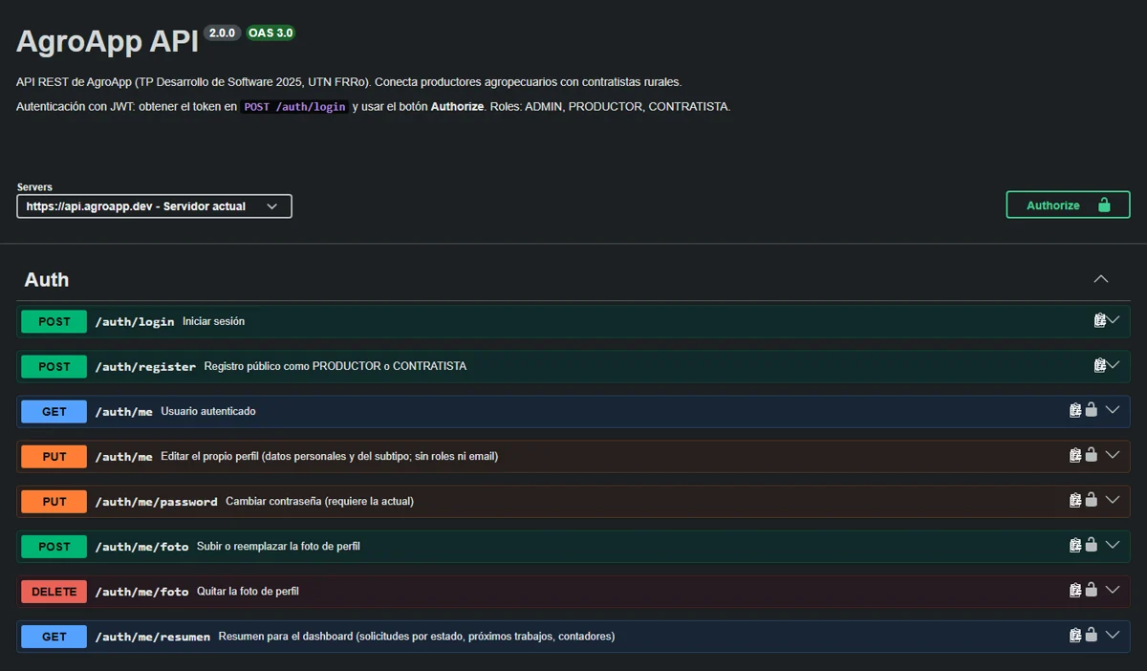The width and height of the screenshot is (1147, 671).
Task: Click the GET badge for /auth/me/resumen
Action: point(54,637)
